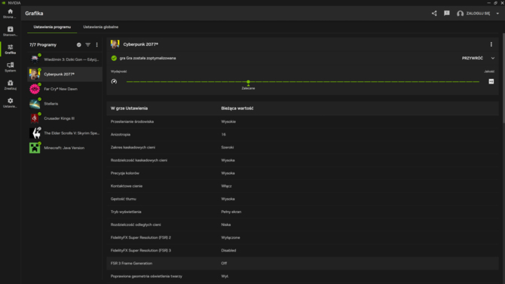Click Poprawiona geometria oświetlenia twarzy row
This screenshot has width=505, height=284.
pyautogui.click(x=302, y=276)
